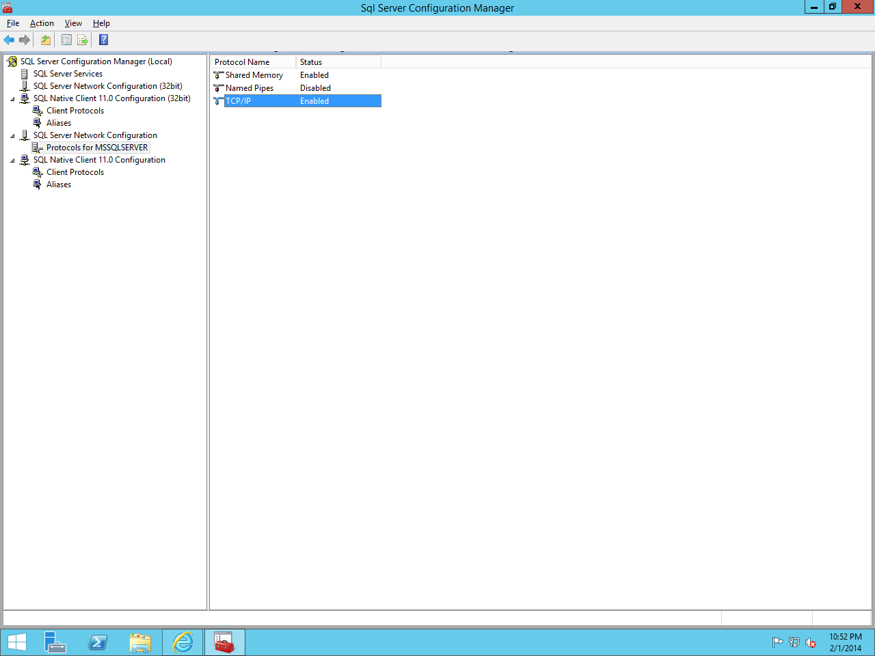The height and width of the screenshot is (656, 875).
Task: Open the Action menu
Action: (x=42, y=23)
